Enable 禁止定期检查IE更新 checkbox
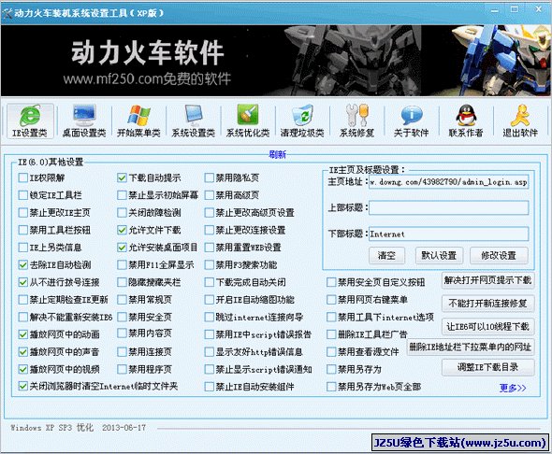 coord(22,300)
